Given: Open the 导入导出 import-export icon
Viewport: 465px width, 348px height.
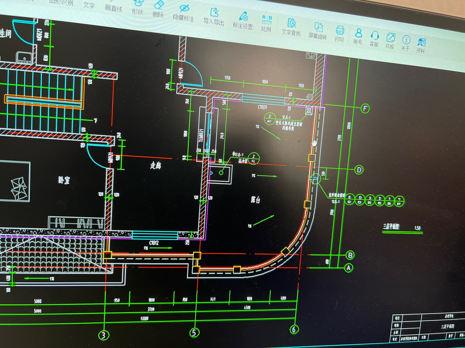Looking at the screenshot, I should [x=215, y=12].
